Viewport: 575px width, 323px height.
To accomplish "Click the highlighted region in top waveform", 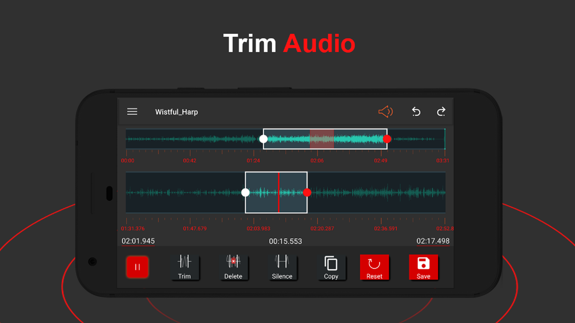I will coord(321,139).
